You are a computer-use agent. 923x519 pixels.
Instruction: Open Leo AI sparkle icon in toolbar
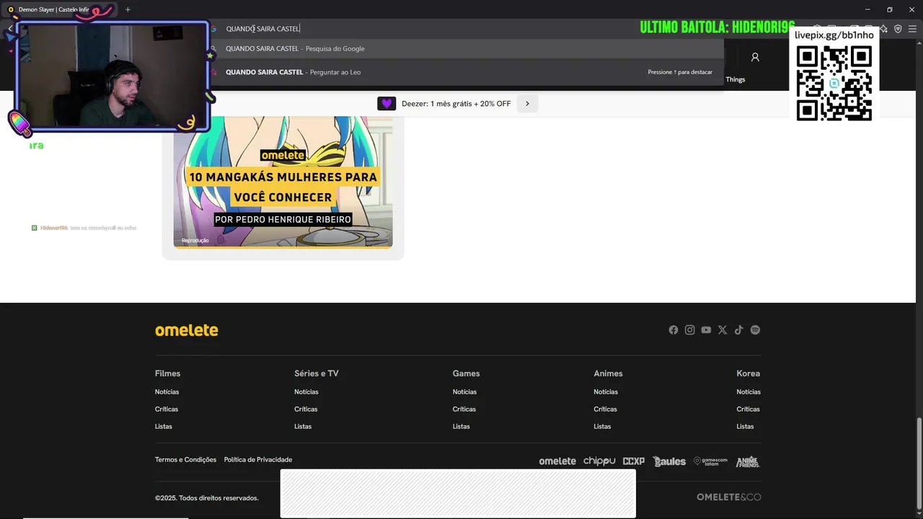click(883, 29)
